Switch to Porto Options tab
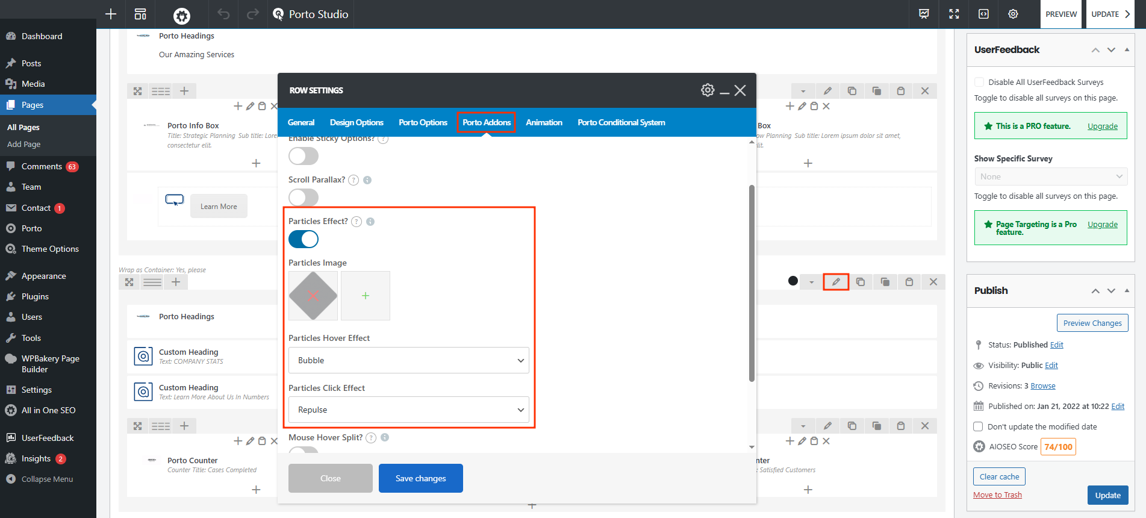1146x518 pixels. pyautogui.click(x=423, y=122)
